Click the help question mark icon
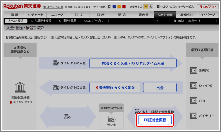 158,7
